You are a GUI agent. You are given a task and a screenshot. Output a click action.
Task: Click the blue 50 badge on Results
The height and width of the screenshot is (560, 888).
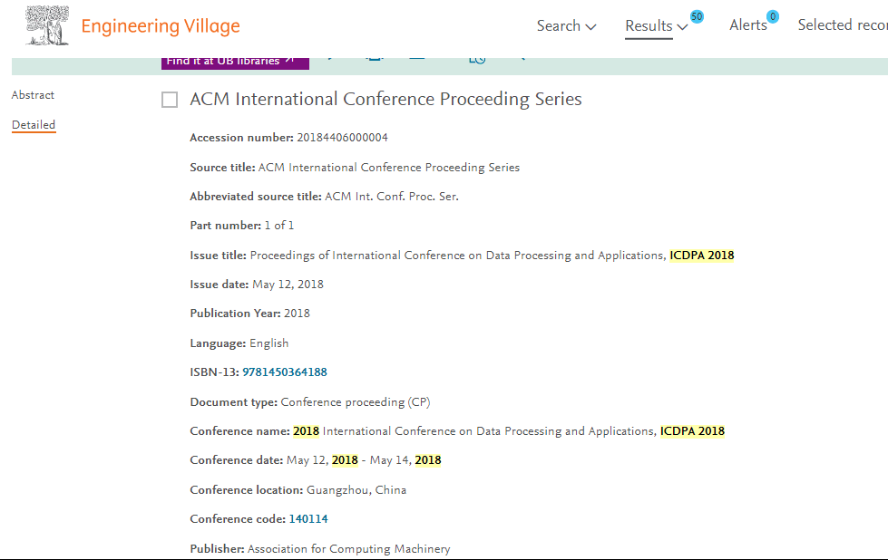pyautogui.click(x=697, y=16)
